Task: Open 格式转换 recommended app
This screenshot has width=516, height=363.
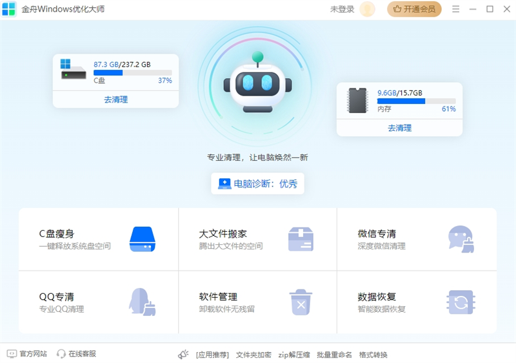Action: (373, 355)
